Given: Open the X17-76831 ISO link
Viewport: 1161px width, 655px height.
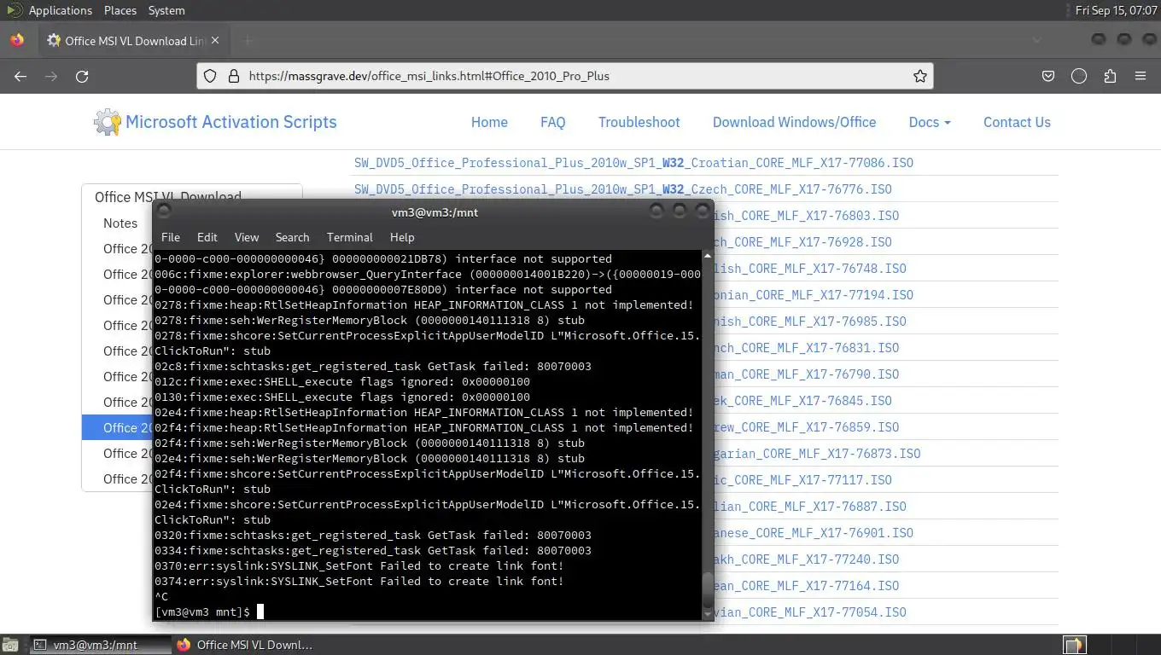Looking at the screenshot, I should tap(807, 348).
